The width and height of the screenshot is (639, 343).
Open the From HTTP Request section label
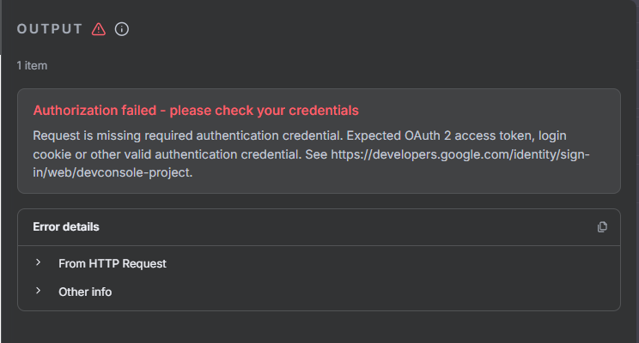pyautogui.click(x=112, y=264)
